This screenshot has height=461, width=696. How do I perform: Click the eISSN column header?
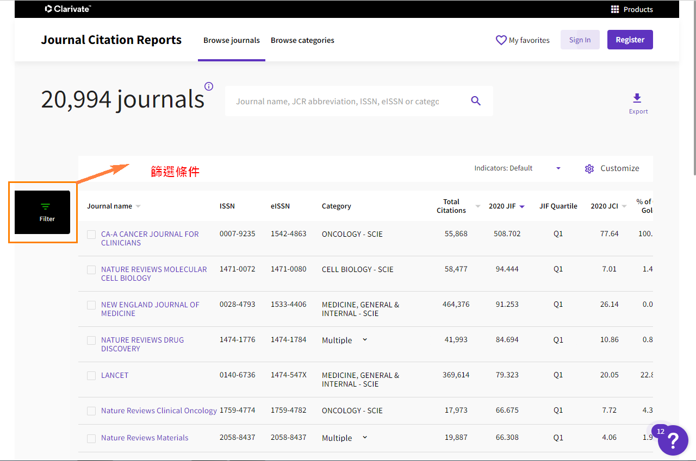click(280, 206)
